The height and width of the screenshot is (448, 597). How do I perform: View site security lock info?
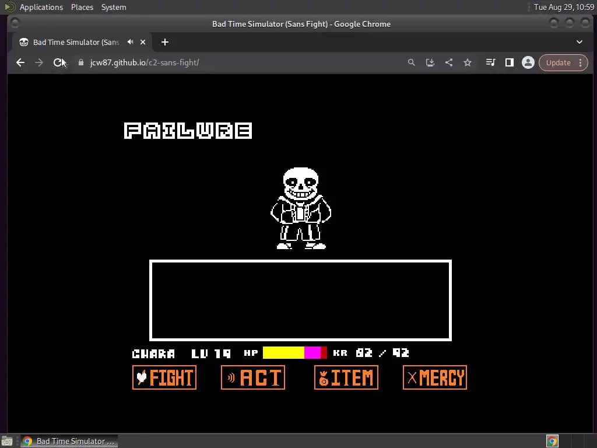click(x=80, y=62)
